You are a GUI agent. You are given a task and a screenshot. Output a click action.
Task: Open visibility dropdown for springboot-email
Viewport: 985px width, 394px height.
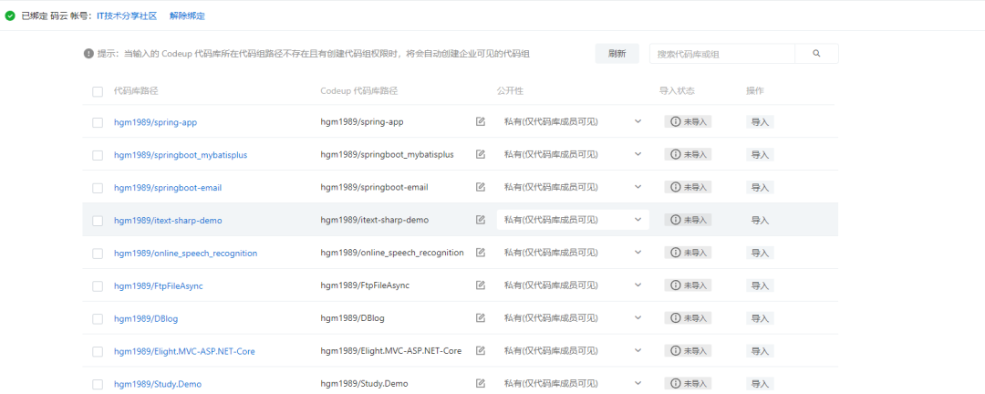pyautogui.click(x=573, y=187)
